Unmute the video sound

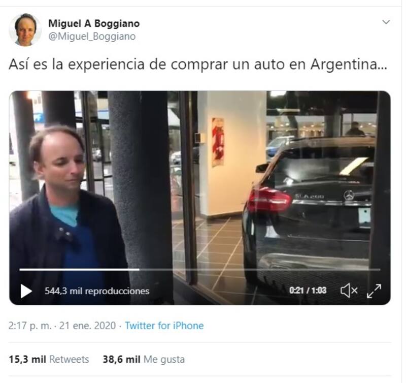(349, 291)
